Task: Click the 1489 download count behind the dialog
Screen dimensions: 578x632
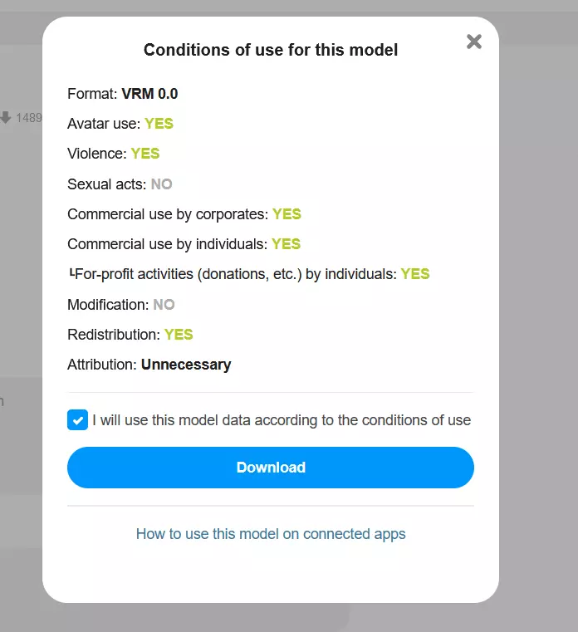Action: pos(29,118)
